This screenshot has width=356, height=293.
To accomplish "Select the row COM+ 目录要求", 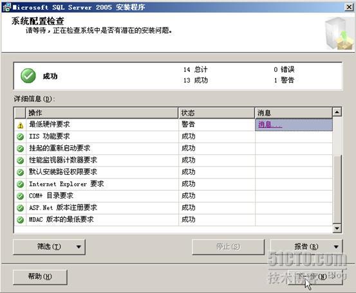I will pos(173,196).
